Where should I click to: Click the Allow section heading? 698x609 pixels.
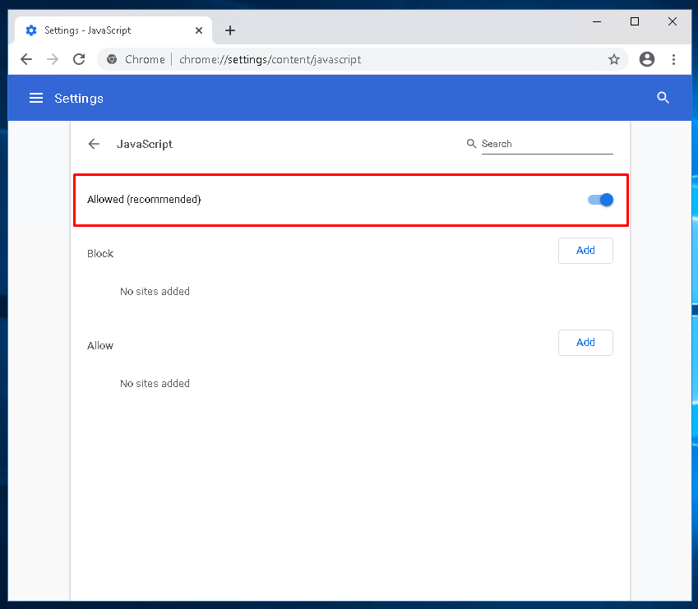coord(100,346)
